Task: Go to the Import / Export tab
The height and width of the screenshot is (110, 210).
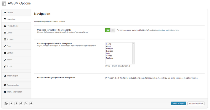Action: tap(12, 76)
